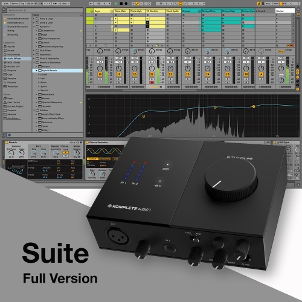This screenshot has height=302, width=302.
Task: Select the Strings Main track header
Action: click(x=211, y=11)
